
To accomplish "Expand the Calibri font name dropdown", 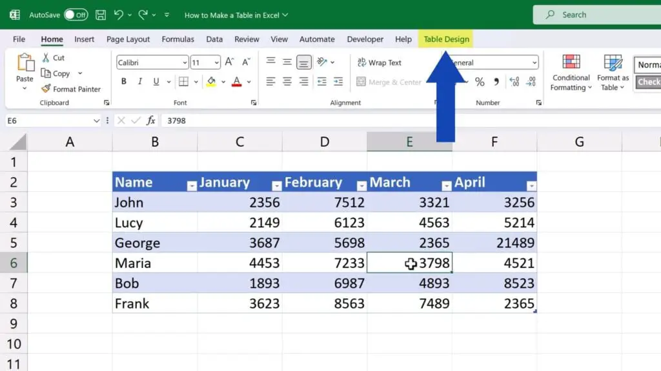I will click(x=185, y=62).
